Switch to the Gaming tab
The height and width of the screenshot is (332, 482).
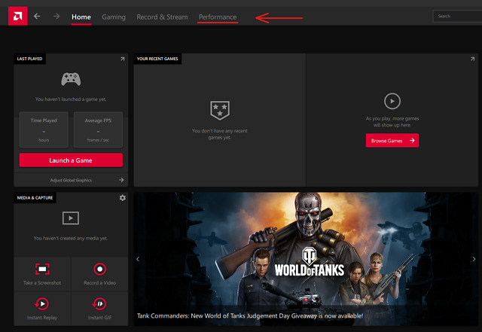tap(114, 17)
